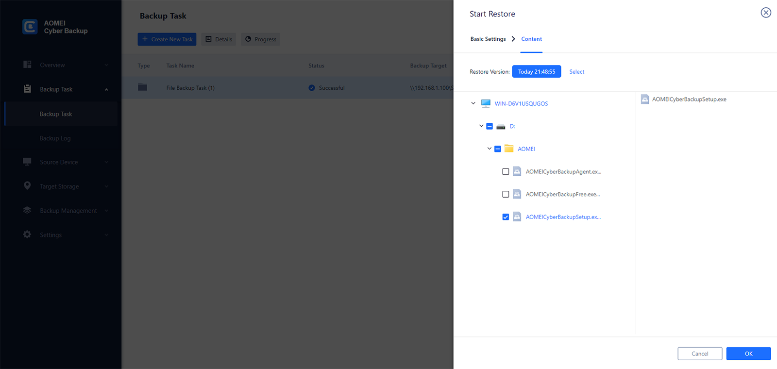Image resolution: width=777 pixels, height=369 pixels.
Task: Check the AOMEICyberBackupFree.exe checkbox
Action: [506, 194]
